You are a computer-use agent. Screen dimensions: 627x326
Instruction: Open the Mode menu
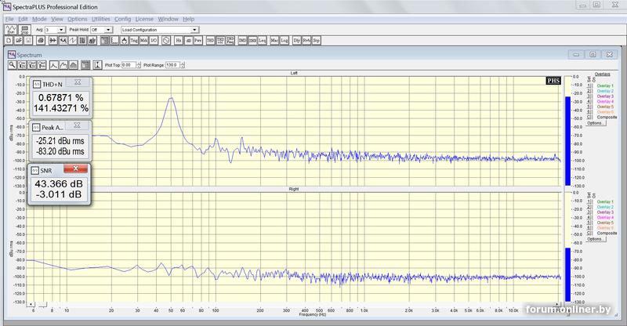[39, 19]
